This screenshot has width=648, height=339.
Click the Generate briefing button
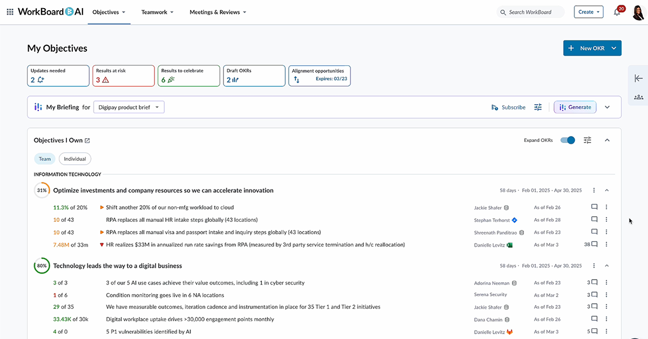575,107
